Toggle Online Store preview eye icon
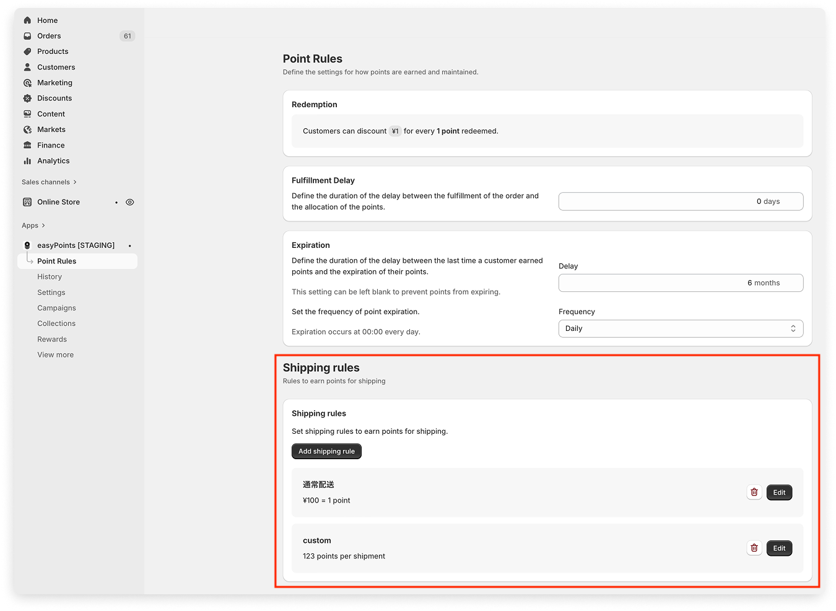This screenshot has width=836, height=611. tap(130, 202)
